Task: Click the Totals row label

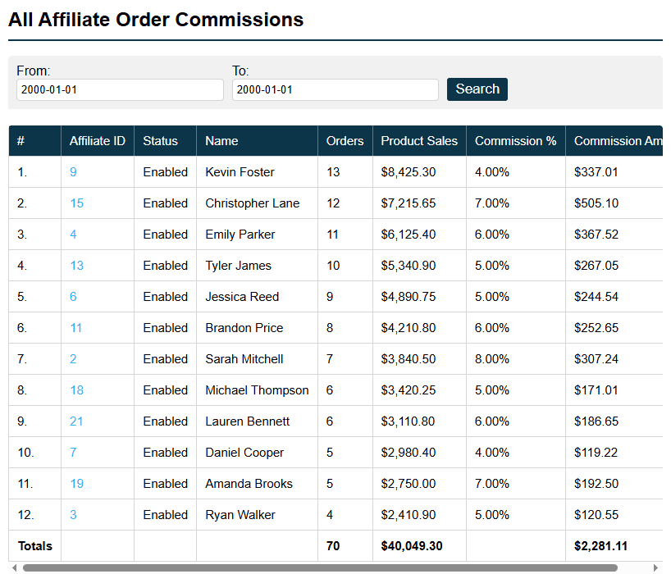Action: (35, 546)
